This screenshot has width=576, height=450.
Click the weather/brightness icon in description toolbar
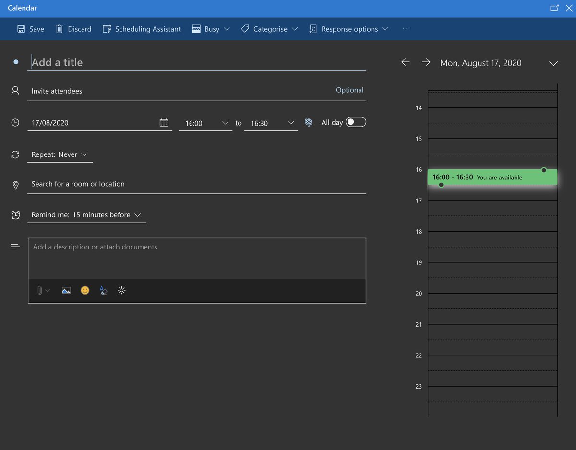[x=121, y=290]
